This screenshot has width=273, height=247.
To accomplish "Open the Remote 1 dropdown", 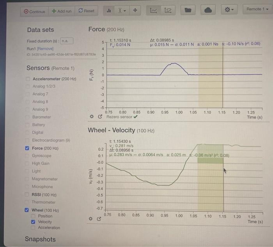I will (x=257, y=9).
